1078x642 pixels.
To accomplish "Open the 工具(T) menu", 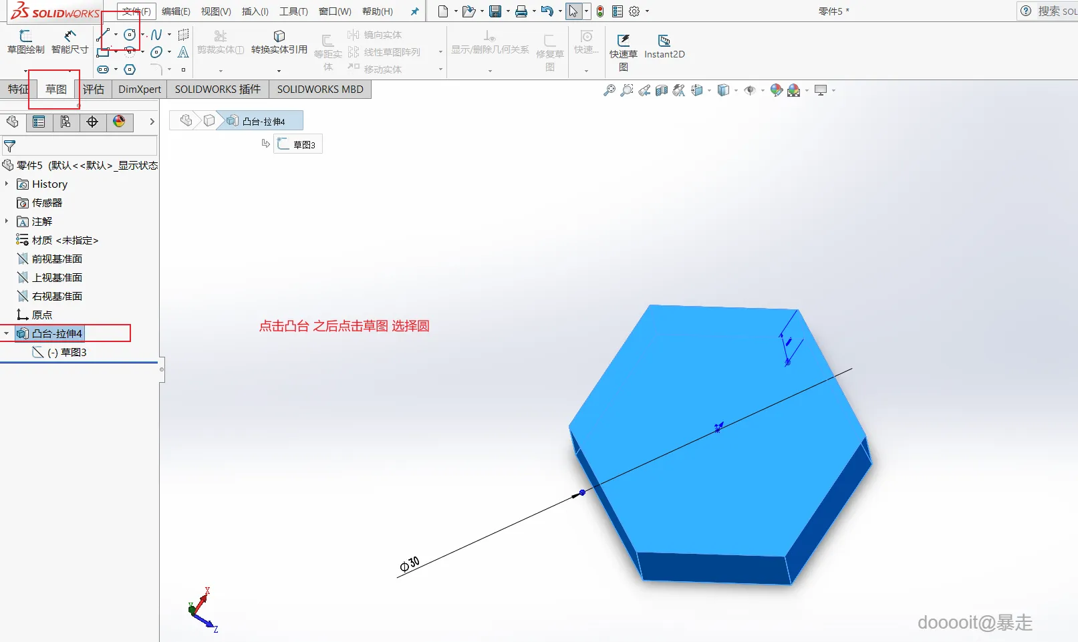I will coord(294,11).
